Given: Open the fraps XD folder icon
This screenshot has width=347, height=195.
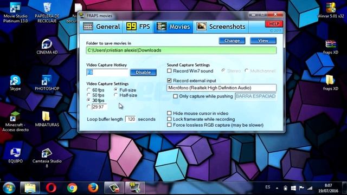Looking at the screenshot, I should (331, 83).
